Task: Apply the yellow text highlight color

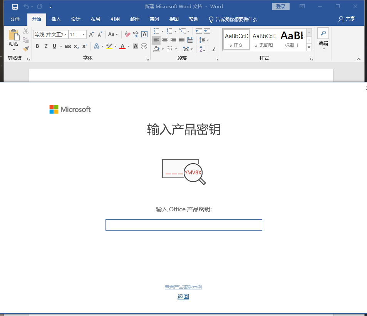Action: point(109,46)
